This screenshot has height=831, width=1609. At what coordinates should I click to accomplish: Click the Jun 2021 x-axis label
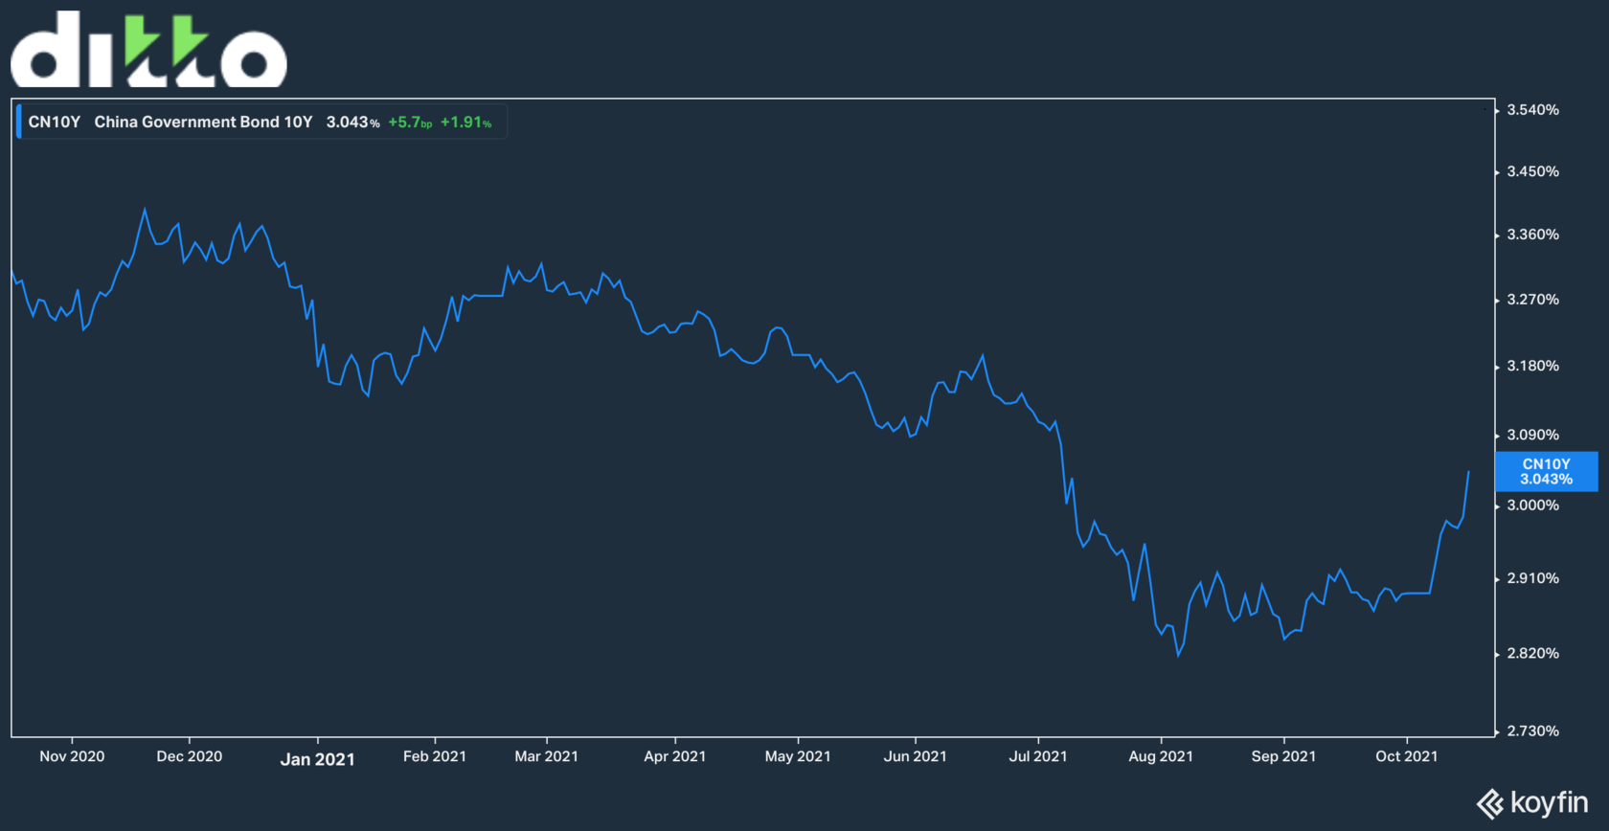point(916,756)
